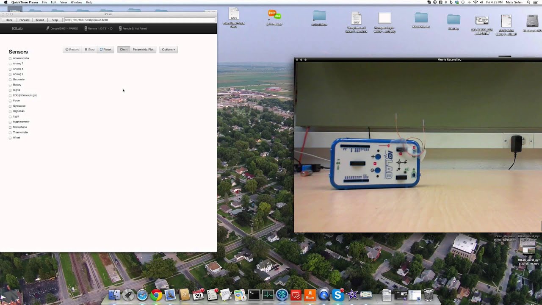
Task: Check the Digital sensor box
Action: click(10, 90)
